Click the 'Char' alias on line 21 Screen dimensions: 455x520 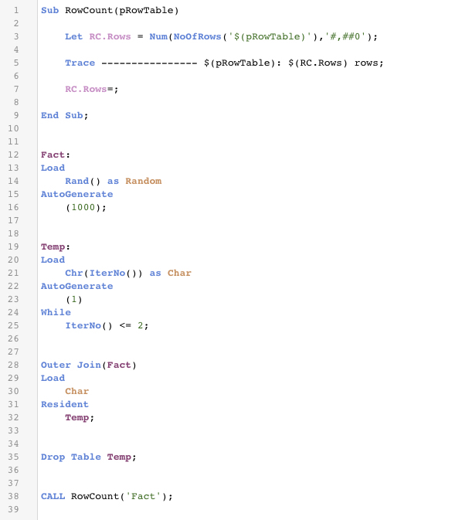click(179, 273)
